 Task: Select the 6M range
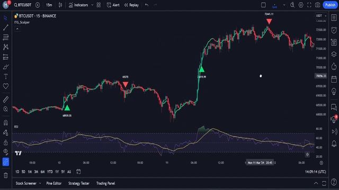pos(42,172)
